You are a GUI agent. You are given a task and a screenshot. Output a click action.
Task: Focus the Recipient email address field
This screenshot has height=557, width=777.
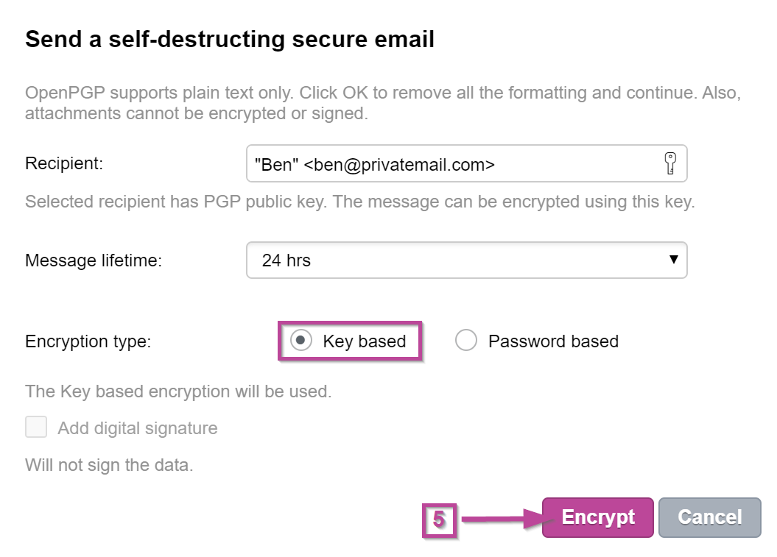coord(449,164)
